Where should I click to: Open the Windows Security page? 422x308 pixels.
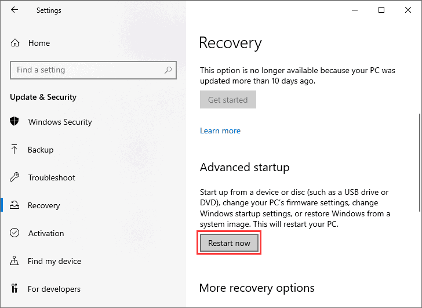60,122
